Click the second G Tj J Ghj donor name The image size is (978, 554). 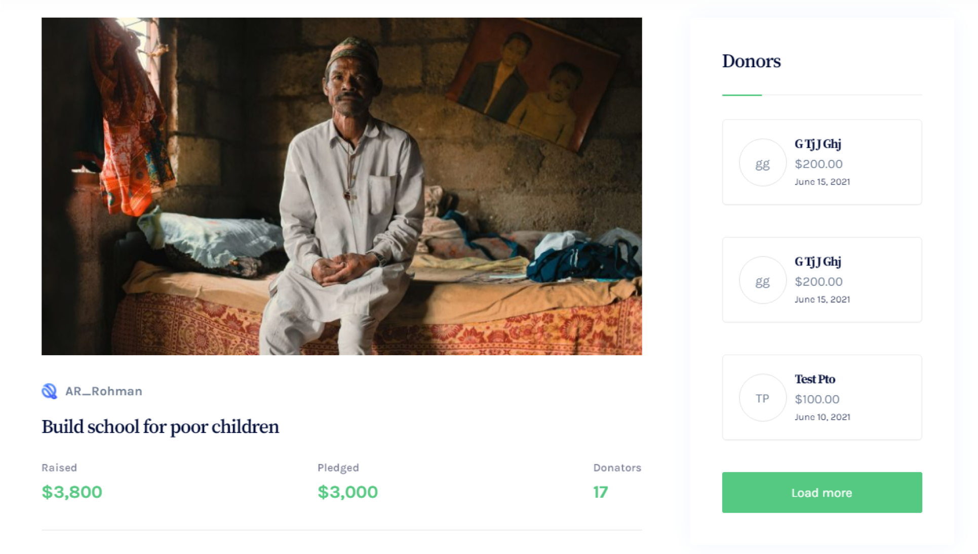click(x=817, y=262)
